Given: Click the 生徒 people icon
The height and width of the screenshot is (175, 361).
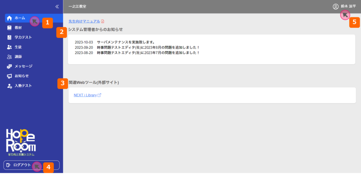Looking at the screenshot, I should pos(10,47).
